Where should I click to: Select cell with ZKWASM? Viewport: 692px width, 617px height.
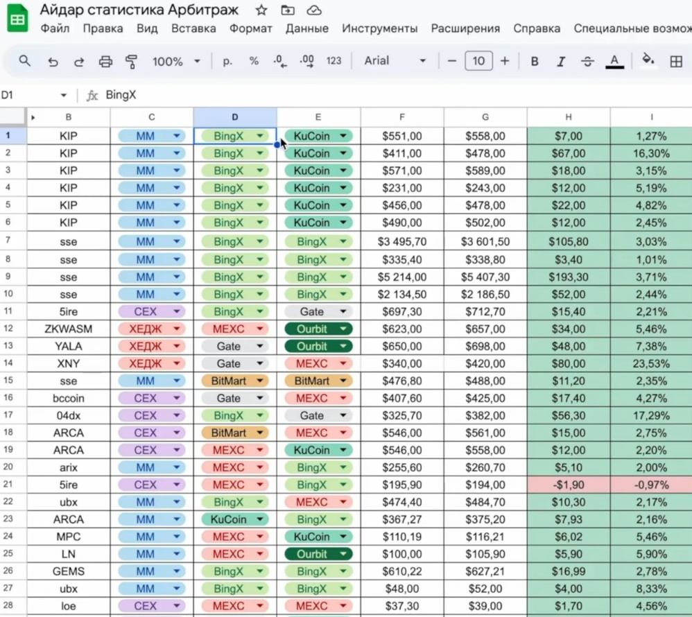click(x=69, y=329)
